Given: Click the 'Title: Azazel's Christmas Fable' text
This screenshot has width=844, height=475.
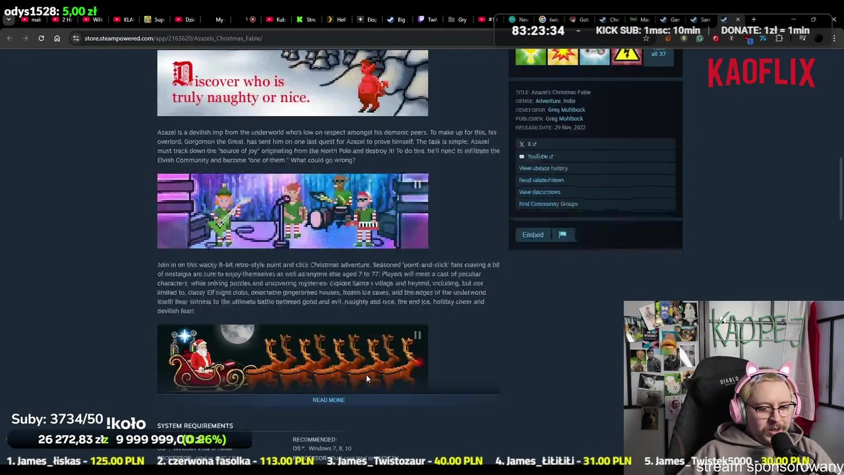Looking at the screenshot, I should (553, 92).
